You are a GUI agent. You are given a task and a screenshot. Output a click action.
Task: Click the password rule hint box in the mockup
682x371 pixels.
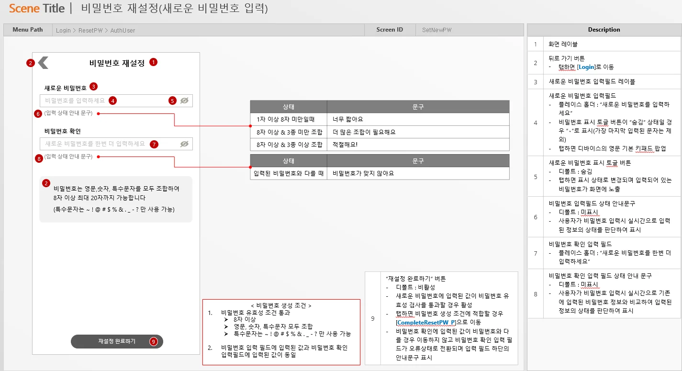pos(116,199)
